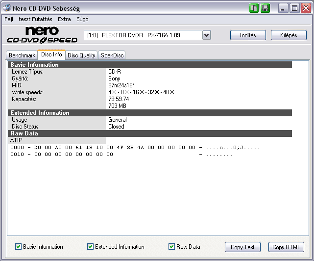The width and height of the screenshot is (314, 261).
Task: Click the Lemez Típus value CD-R
Action: tap(115, 72)
